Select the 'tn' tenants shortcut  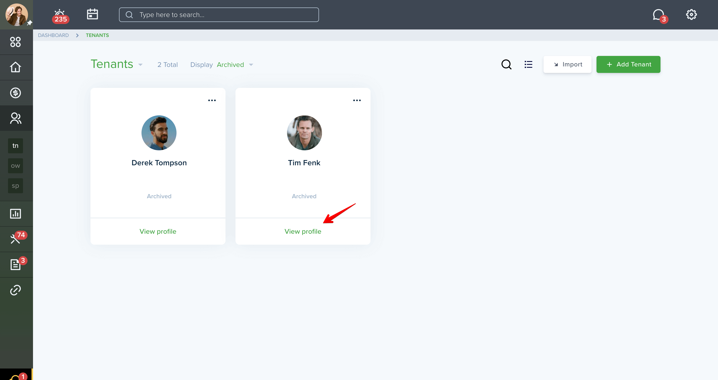15,146
